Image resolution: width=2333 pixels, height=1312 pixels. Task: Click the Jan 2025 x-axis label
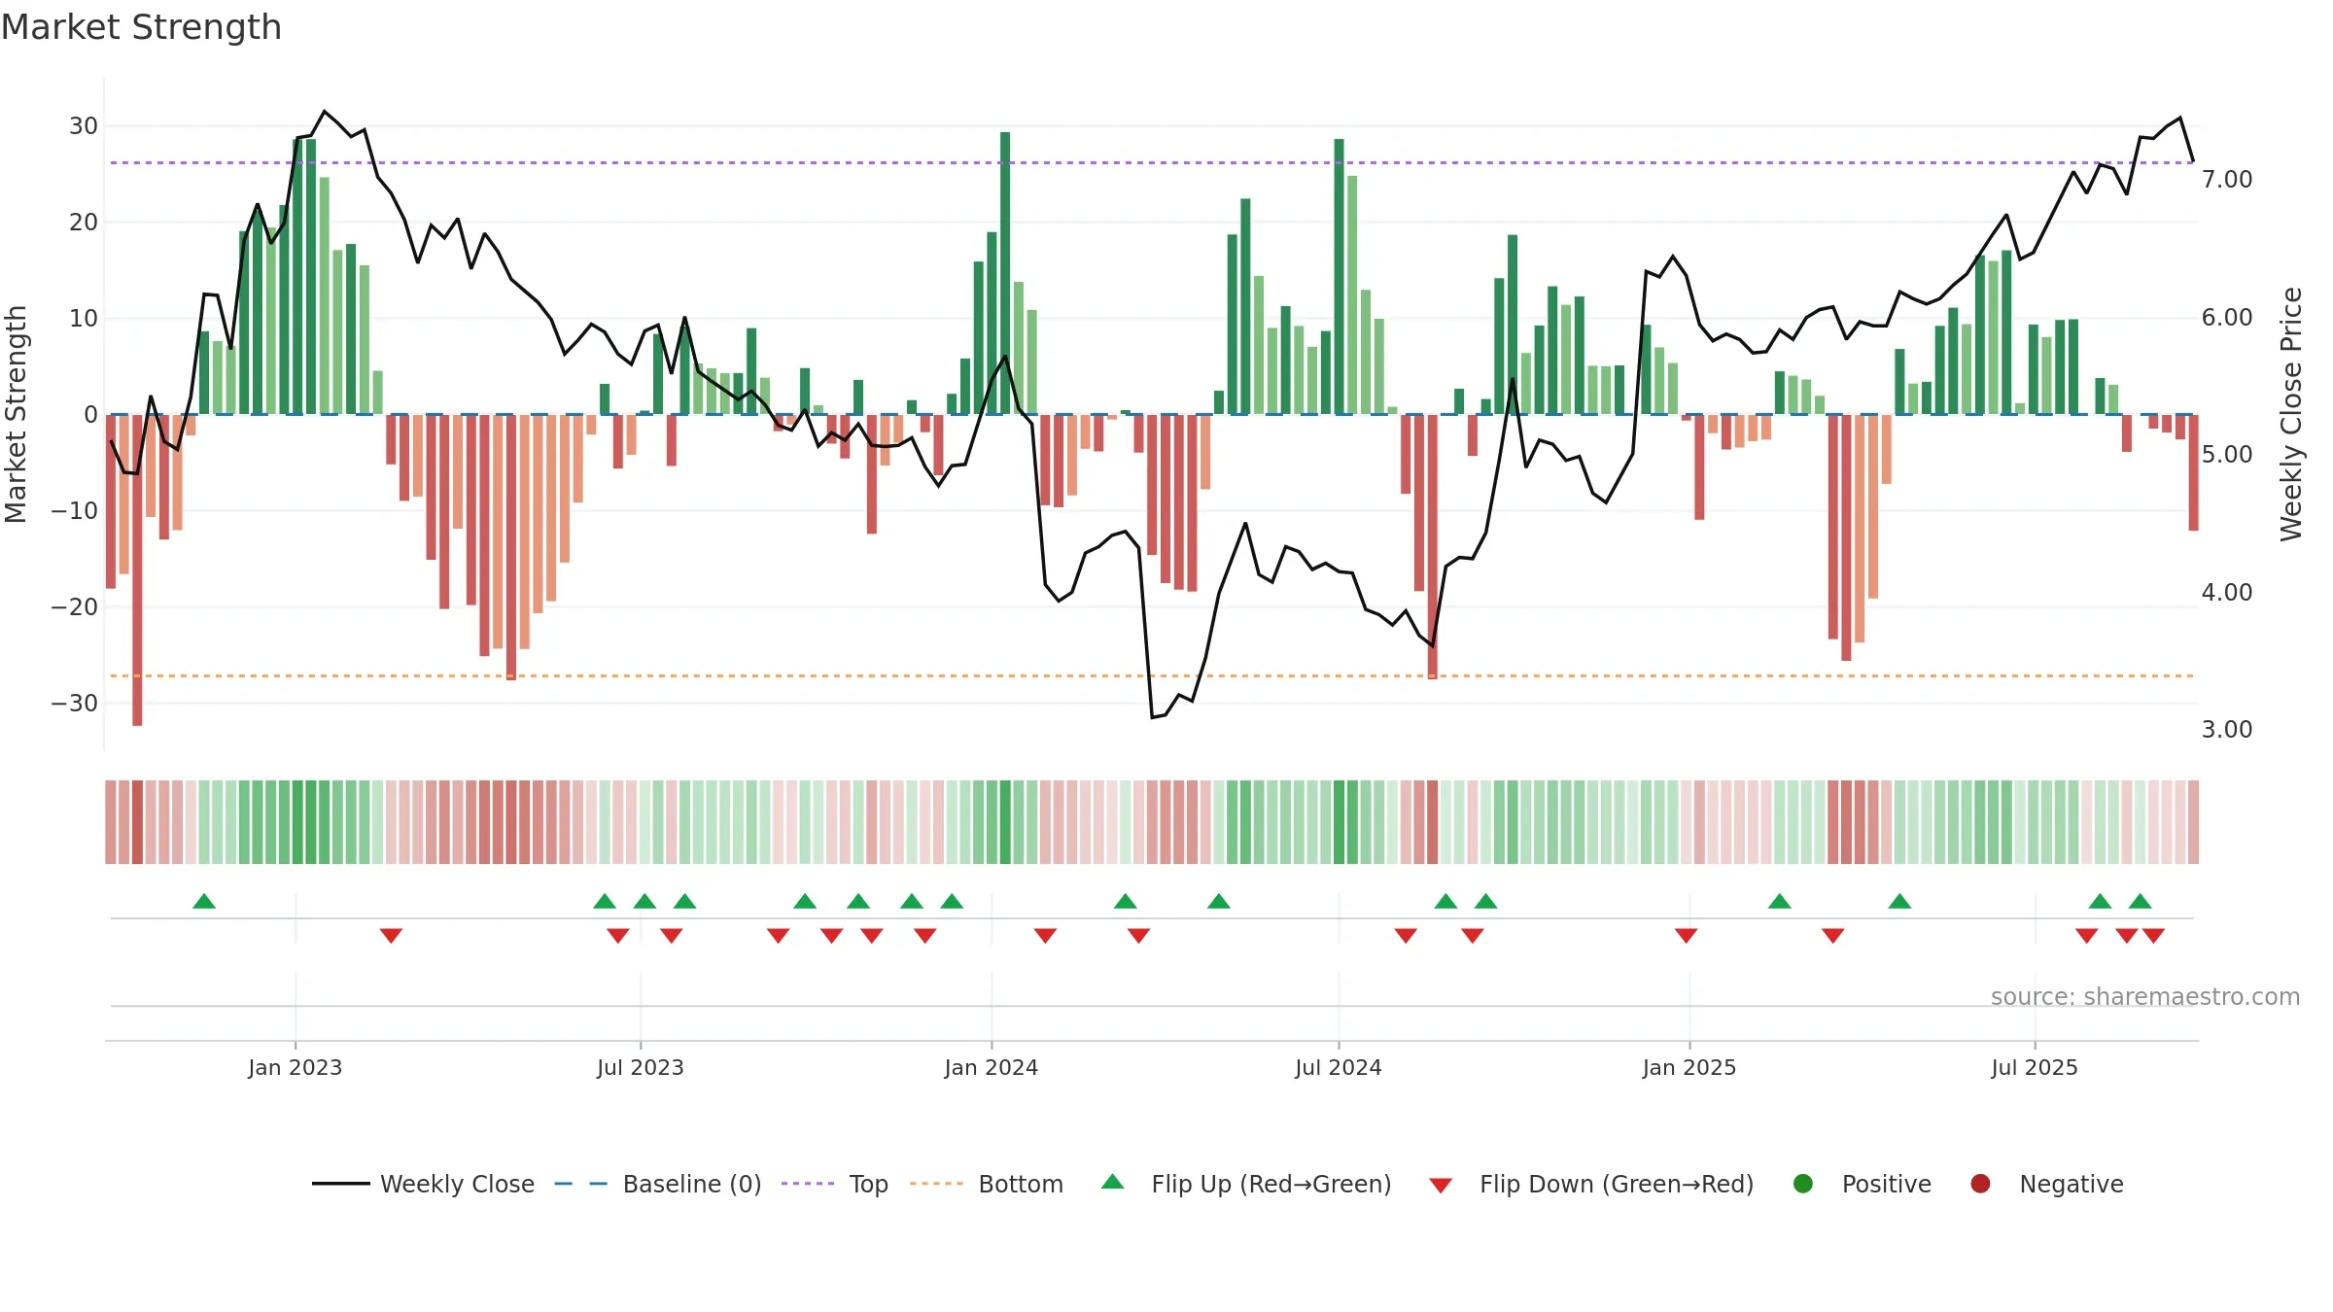click(x=1689, y=1067)
